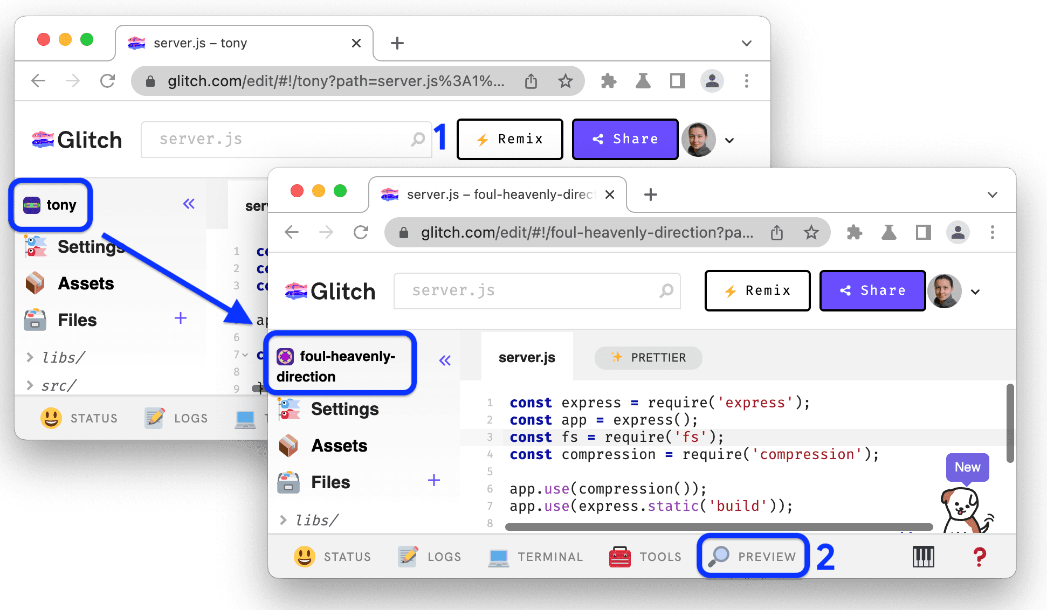Expand the account dropdown in back window

pyautogui.click(x=730, y=138)
